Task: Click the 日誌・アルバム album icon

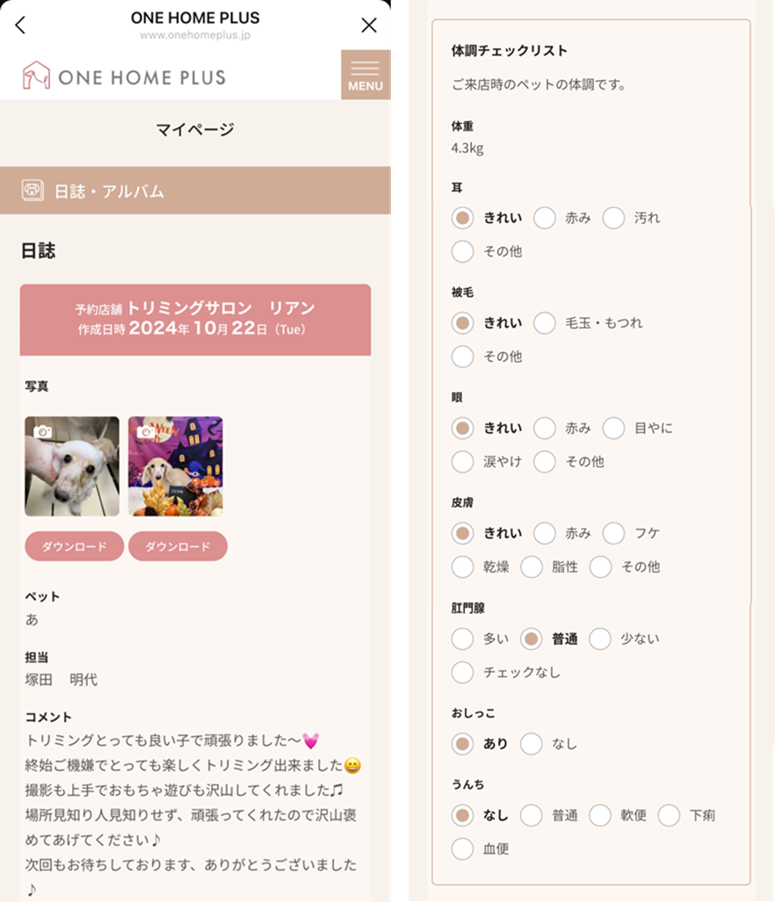Action: [x=33, y=191]
